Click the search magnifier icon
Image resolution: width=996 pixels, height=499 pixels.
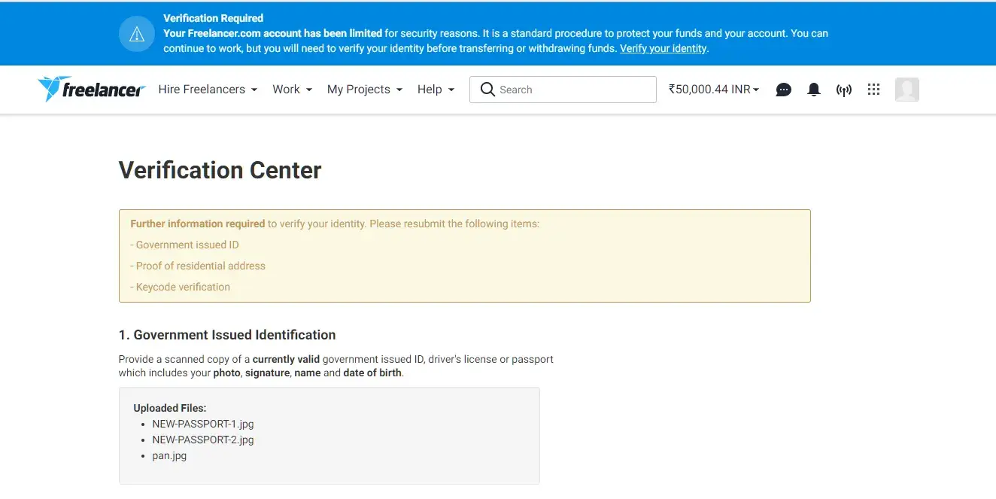point(487,90)
